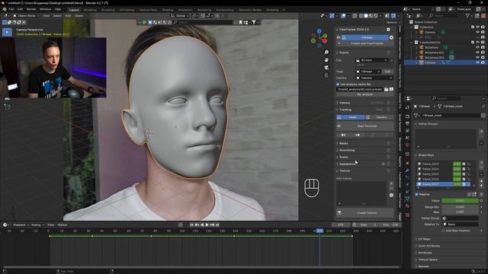Expand the UV Maps section
488x274 pixels.
click(424, 239)
